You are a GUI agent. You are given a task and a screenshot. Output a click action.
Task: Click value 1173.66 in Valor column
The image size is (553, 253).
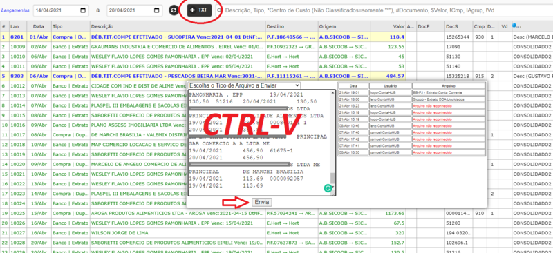point(394,213)
